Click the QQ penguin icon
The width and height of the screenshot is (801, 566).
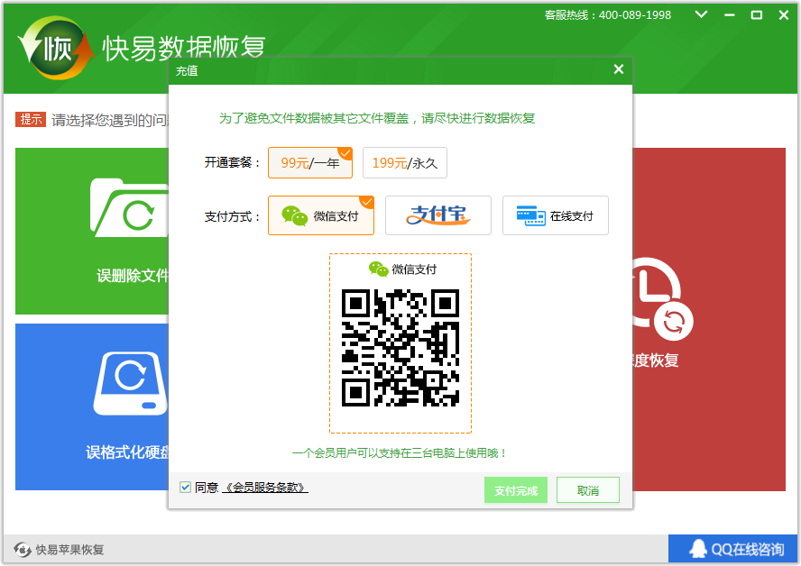point(698,549)
